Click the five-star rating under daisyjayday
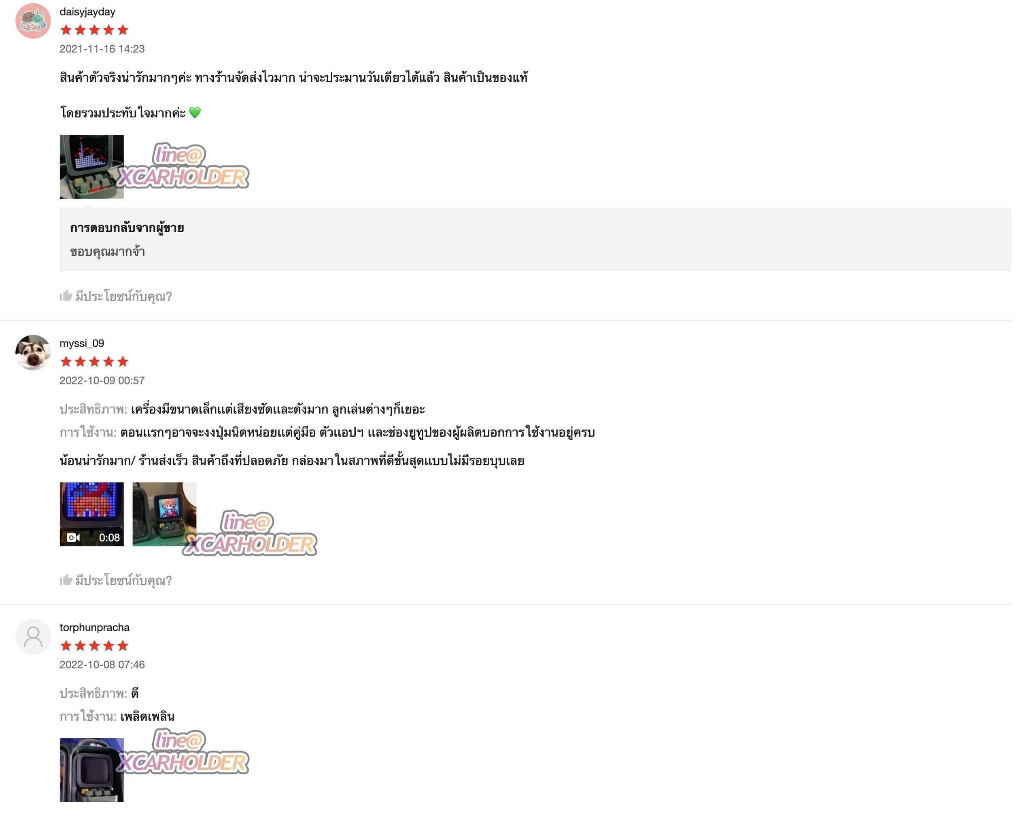Image resolution: width=1028 pixels, height=828 pixels. pyautogui.click(x=94, y=30)
